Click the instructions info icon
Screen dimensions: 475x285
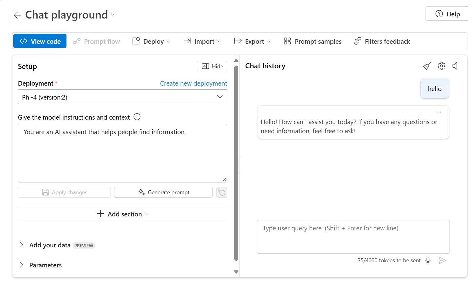click(137, 117)
